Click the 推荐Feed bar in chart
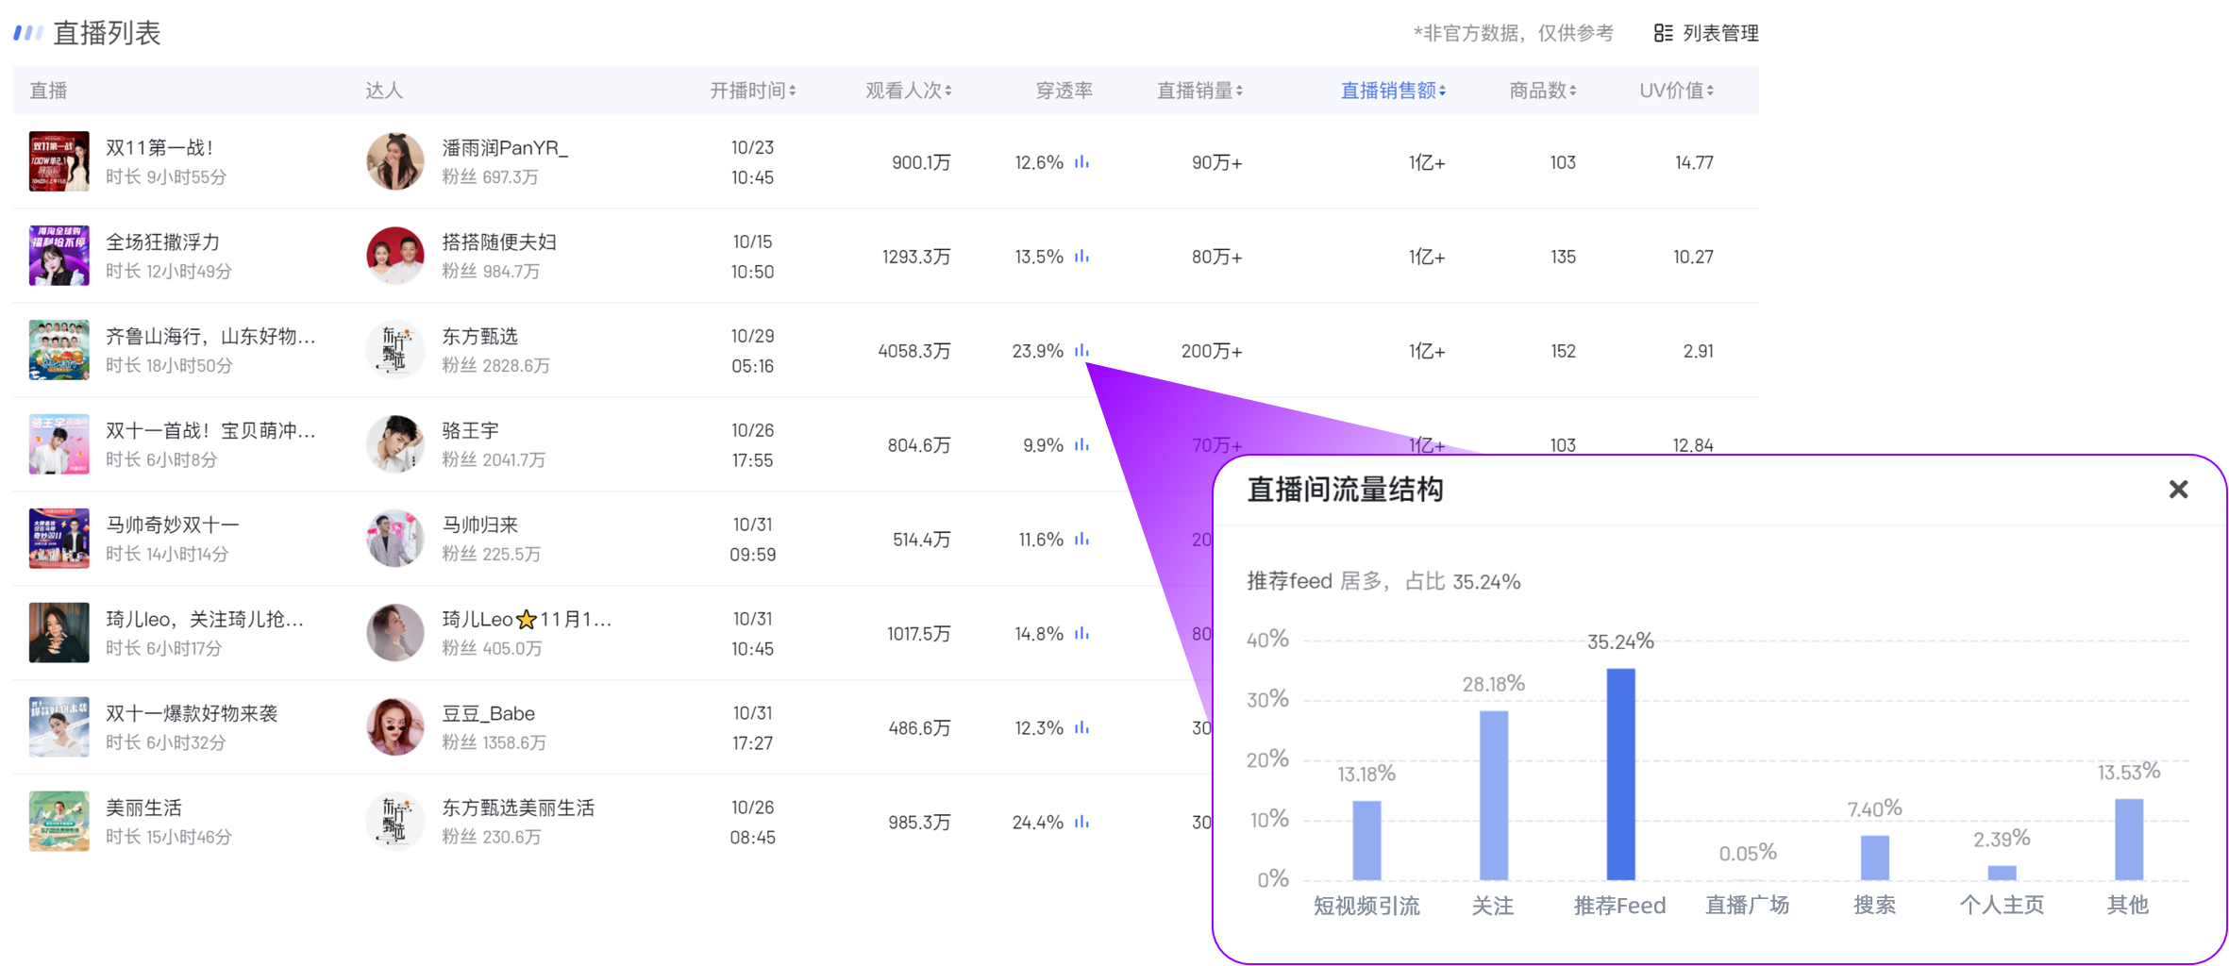This screenshot has width=2229, height=966. point(1620,774)
